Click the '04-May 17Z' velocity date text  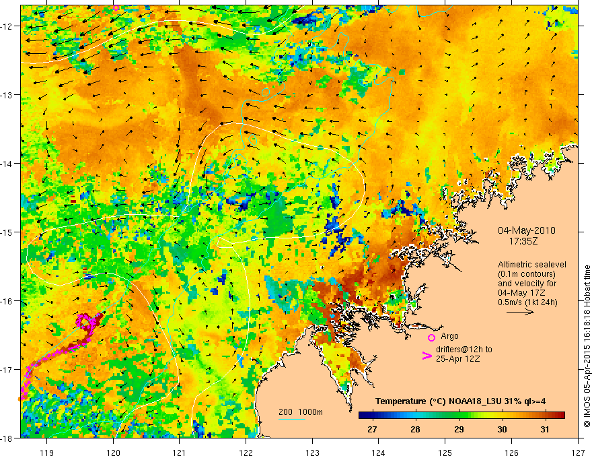click(x=522, y=293)
